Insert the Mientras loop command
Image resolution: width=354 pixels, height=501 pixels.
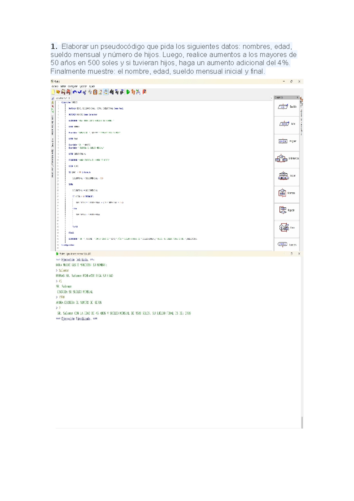point(286,193)
